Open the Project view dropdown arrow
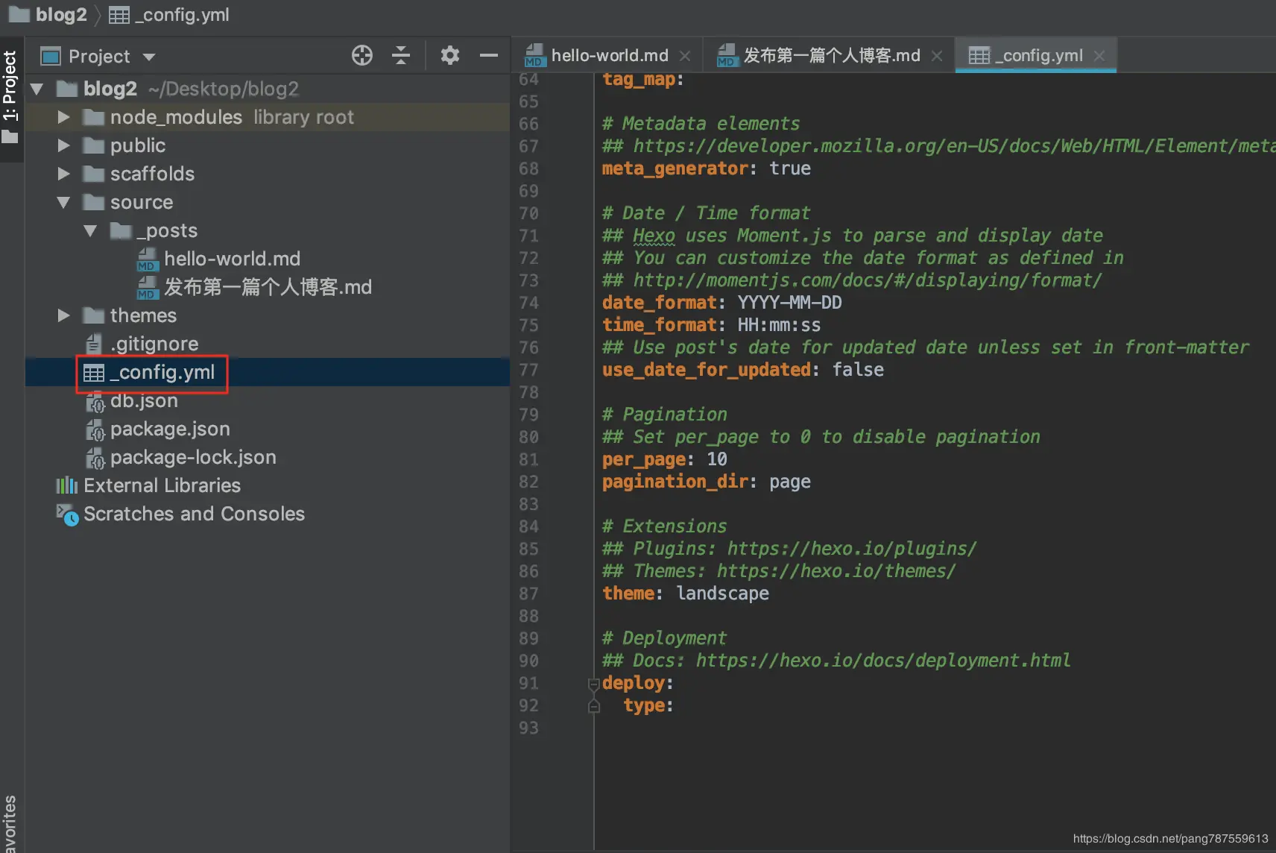 (x=149, y=57)
